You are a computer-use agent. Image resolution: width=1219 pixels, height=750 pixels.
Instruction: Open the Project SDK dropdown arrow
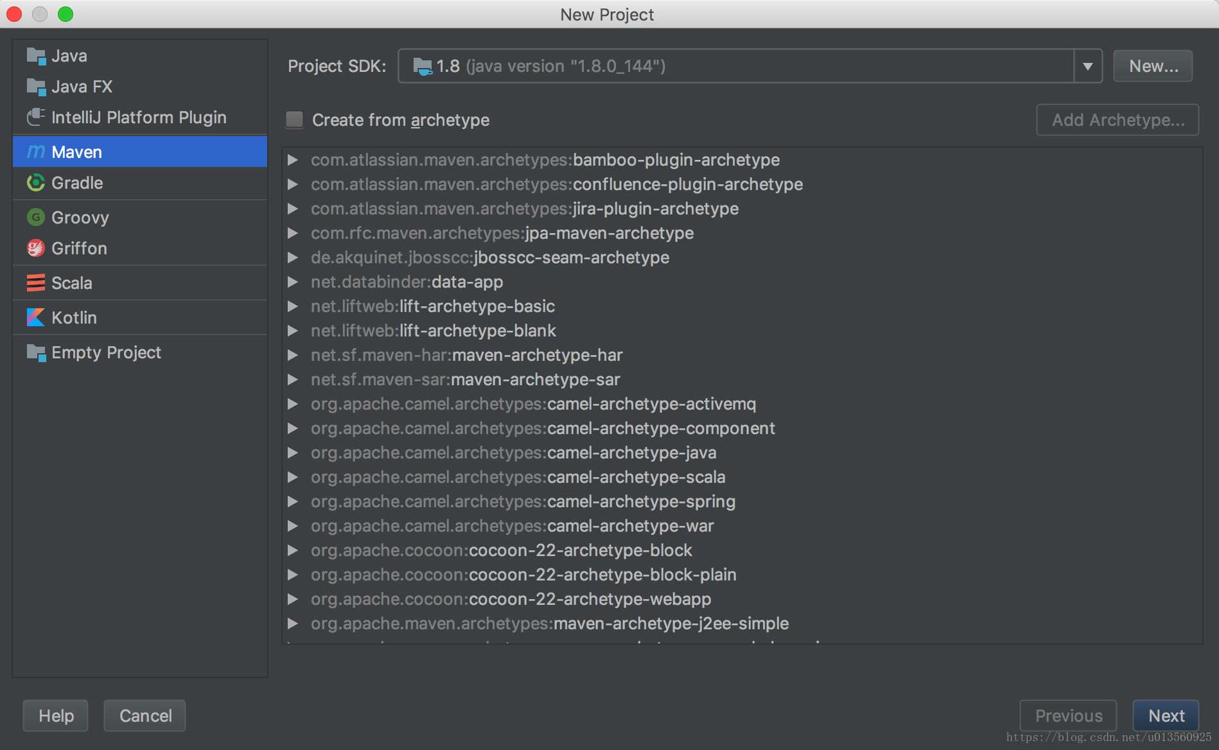tap(1088, 66)
